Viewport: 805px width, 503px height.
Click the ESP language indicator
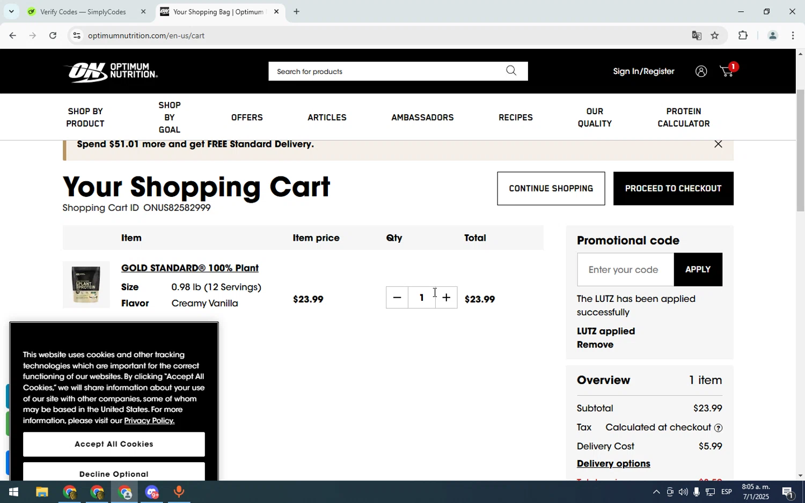point(727,492)
